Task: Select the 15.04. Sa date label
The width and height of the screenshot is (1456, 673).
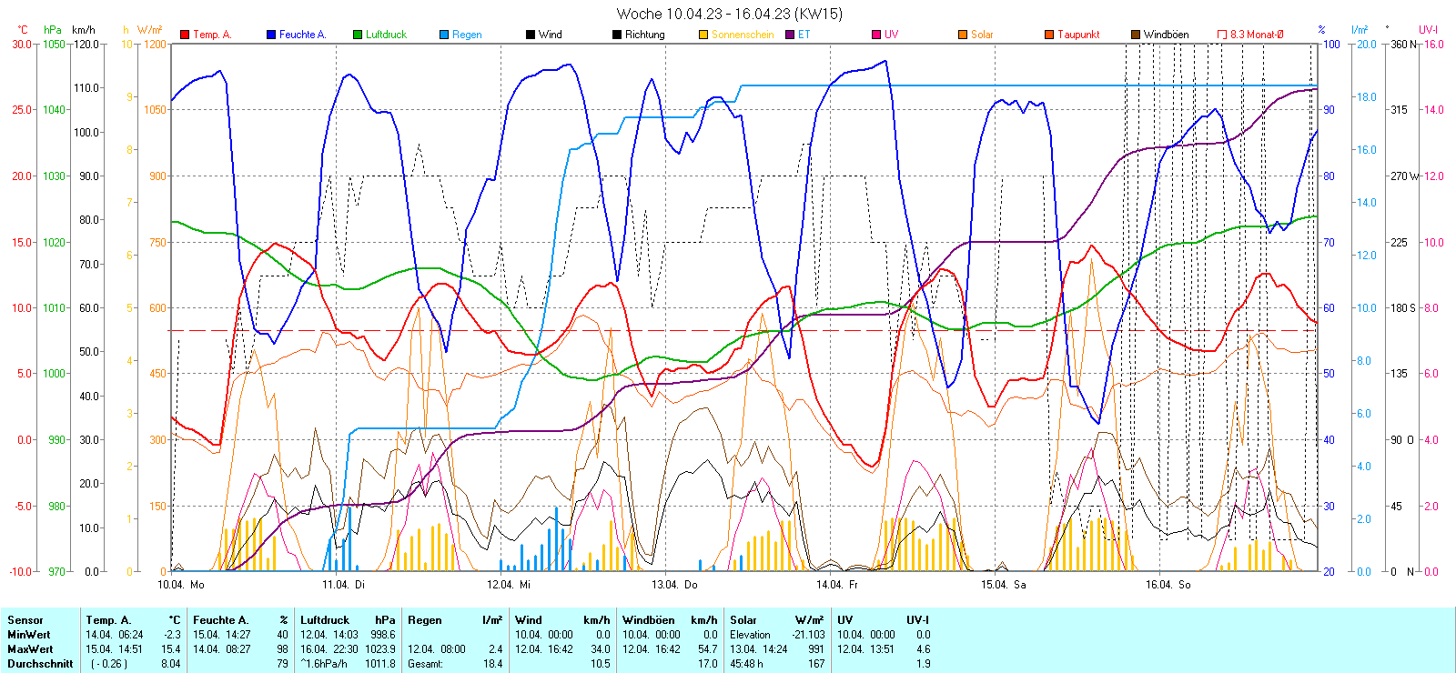Action: [1003, 585]
